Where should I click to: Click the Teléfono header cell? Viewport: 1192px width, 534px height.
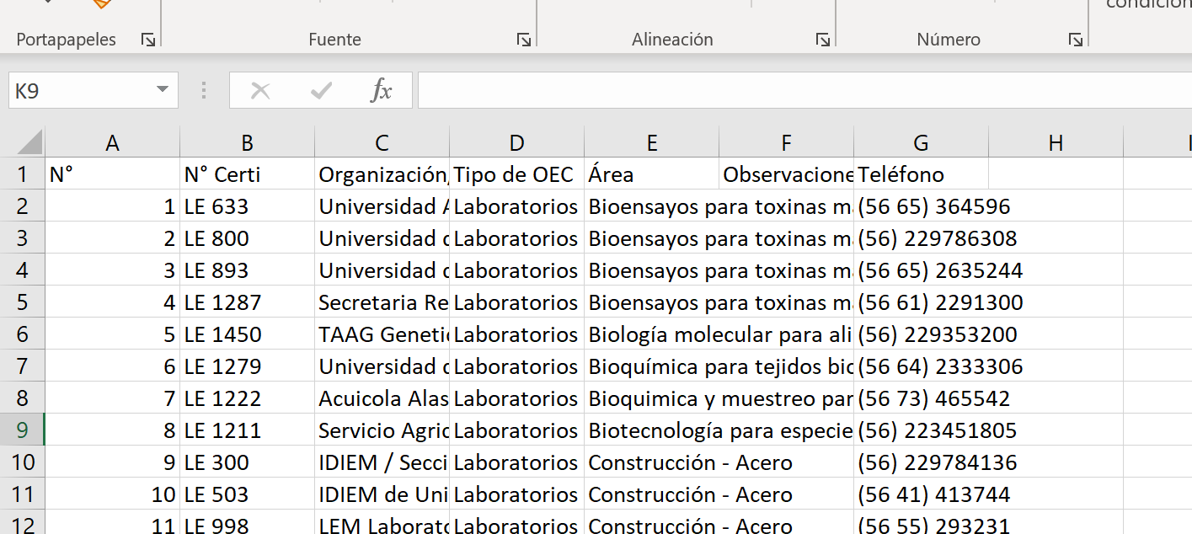pyautogui.click(x=921, y=174)
